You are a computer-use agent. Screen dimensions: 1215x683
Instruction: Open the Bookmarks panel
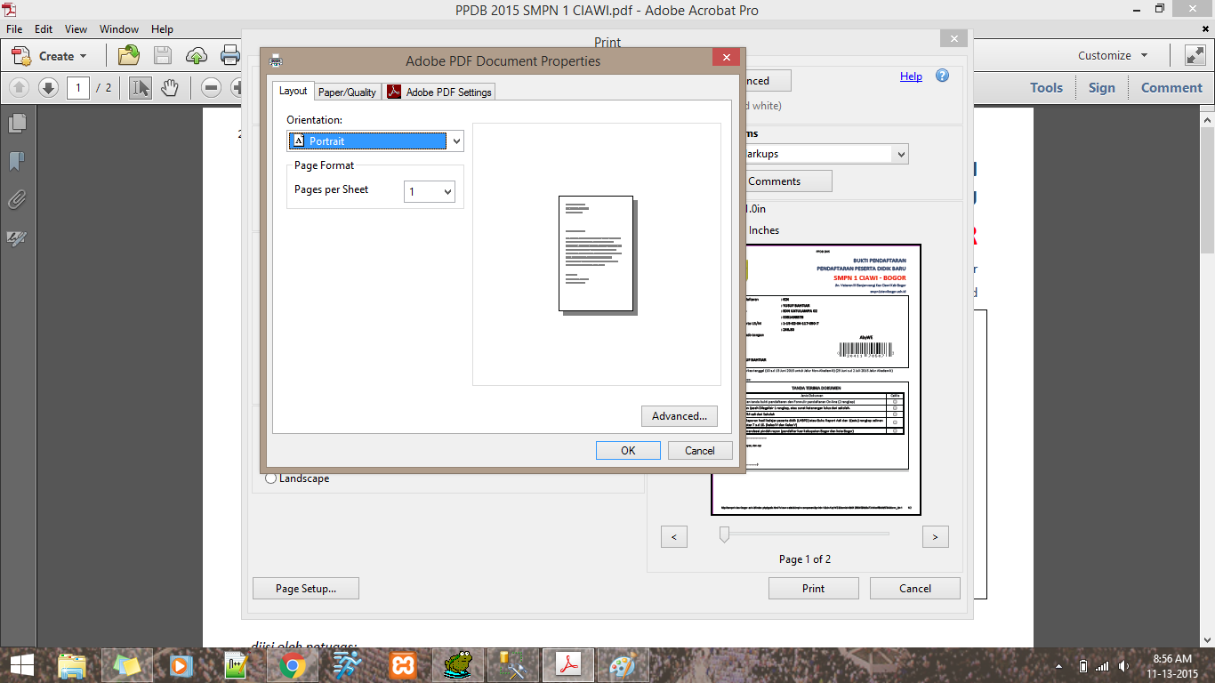pos(16,161)
